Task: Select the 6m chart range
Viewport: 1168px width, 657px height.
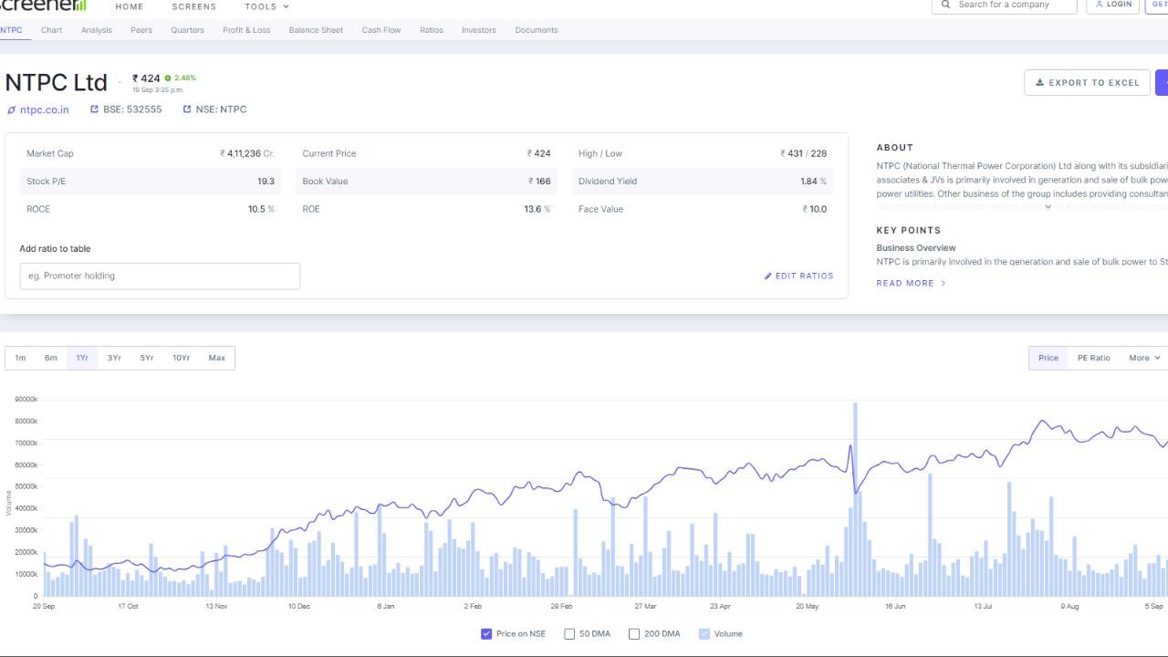Action: pos(51,358)
